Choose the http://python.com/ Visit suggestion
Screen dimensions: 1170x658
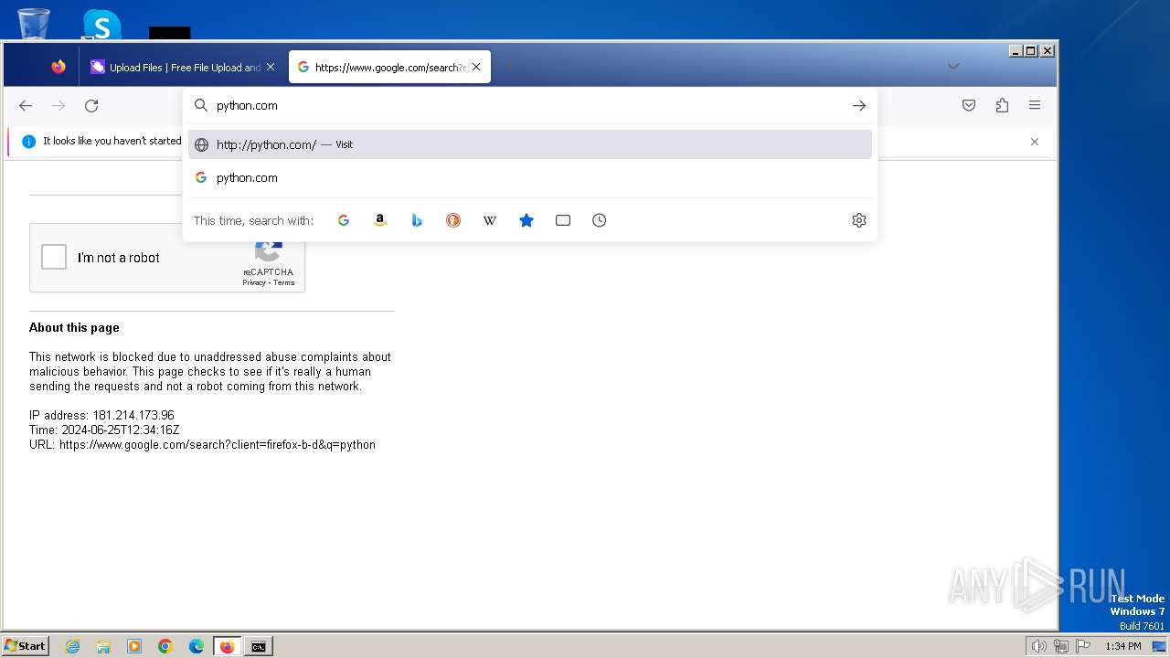(530, 144)
